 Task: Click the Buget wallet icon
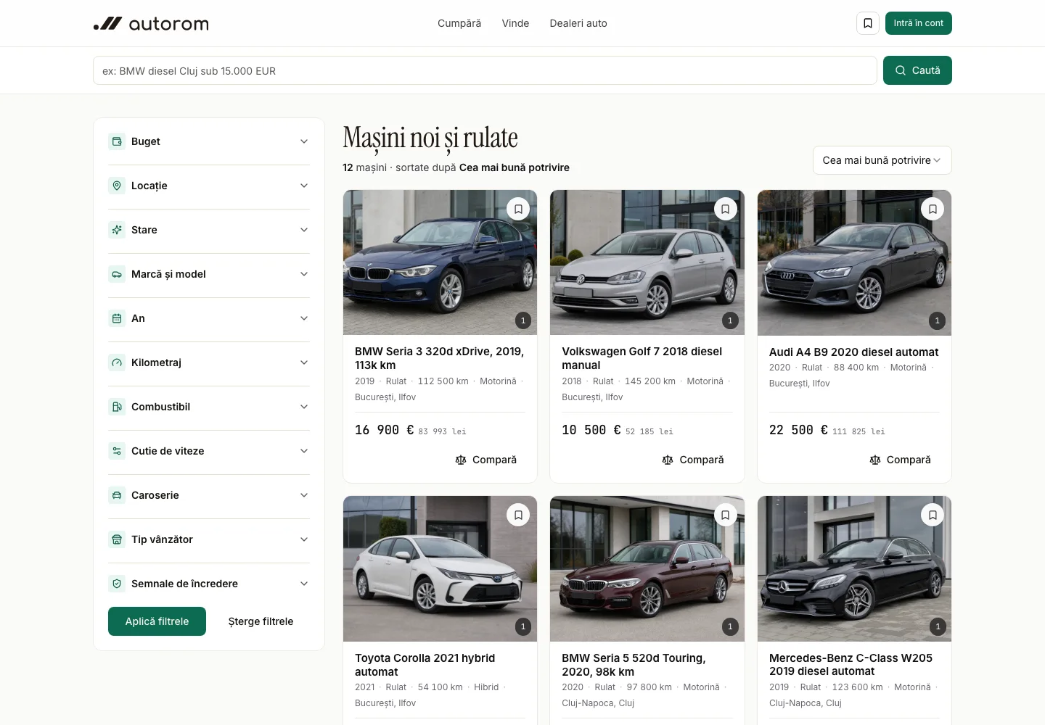[x=117, y=141]
